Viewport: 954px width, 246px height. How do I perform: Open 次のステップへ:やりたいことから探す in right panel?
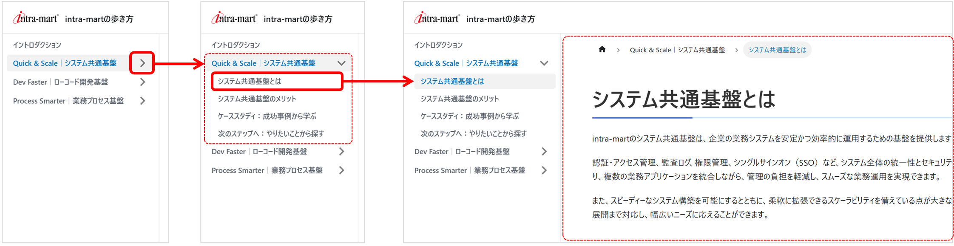[473, 133]
